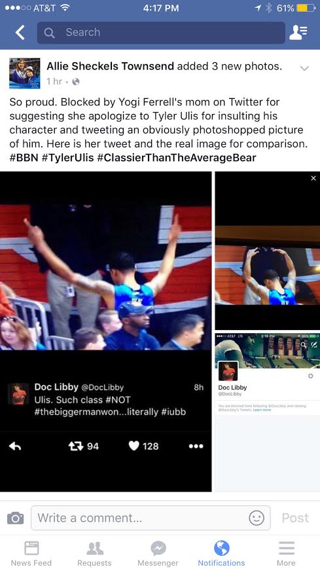Select the Notifications tab
This screenshot has width=320, height=569.
[x=221, y=554]
